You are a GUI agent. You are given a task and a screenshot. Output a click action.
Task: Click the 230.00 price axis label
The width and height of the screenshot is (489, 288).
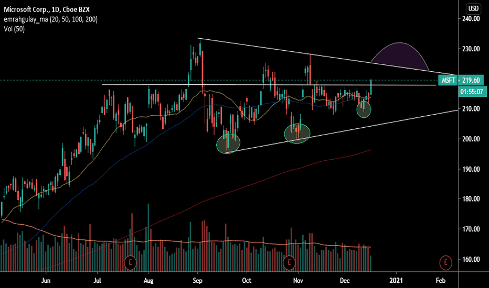[471, 49]
